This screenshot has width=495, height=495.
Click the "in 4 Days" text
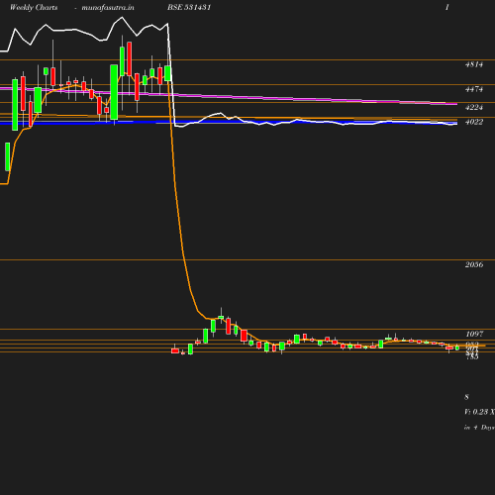pos(479,428)
